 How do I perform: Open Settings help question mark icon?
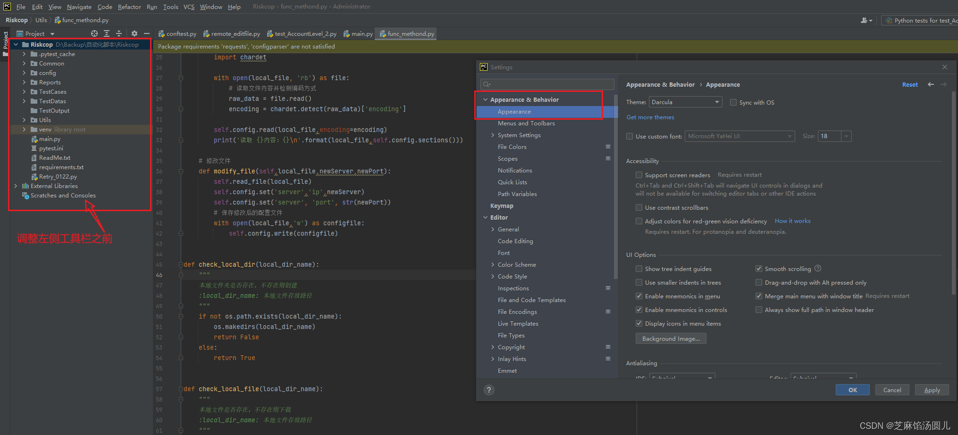[489, 390]
